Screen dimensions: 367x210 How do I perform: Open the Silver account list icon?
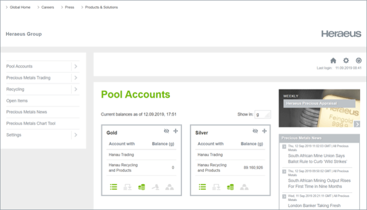tap(202, 186)
